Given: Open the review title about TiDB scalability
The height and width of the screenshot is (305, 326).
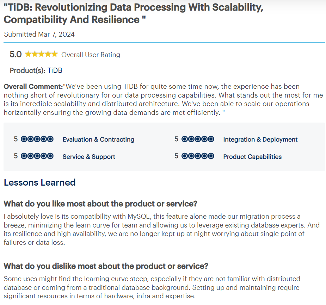Looking at the screenshot, I should pos(133,13).
